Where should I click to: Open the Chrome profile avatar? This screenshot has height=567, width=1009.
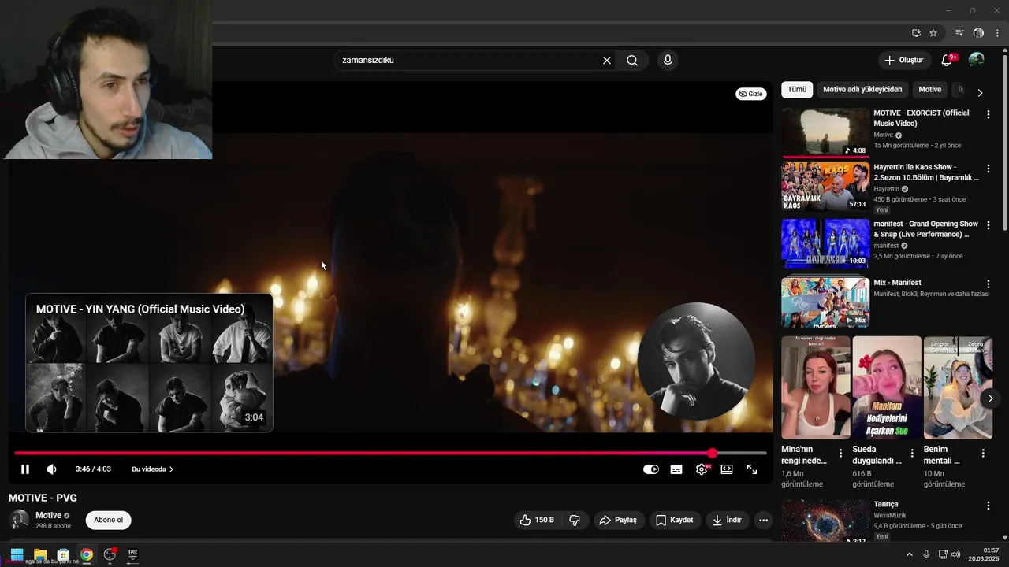[x=978, y=33]
